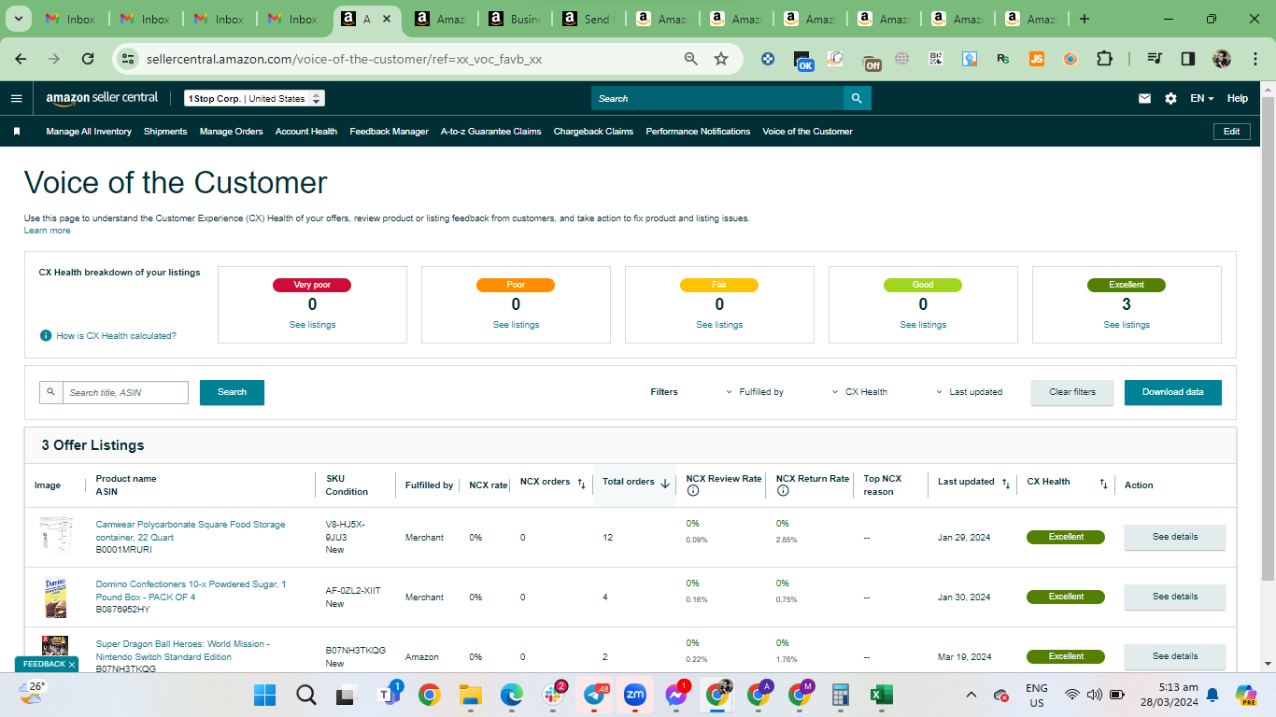Sort listings by CX Health column
The image size is (1276, 717).
pos(1103,484)
